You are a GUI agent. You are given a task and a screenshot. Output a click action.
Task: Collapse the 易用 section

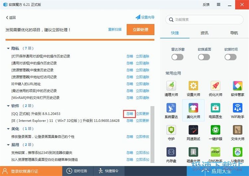8,145
